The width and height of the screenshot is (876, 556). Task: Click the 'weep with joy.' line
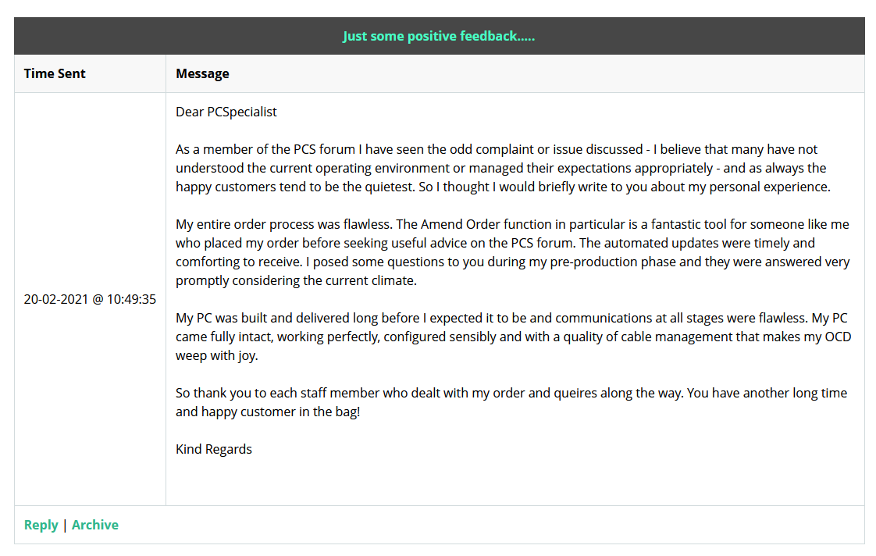[217, 356]
